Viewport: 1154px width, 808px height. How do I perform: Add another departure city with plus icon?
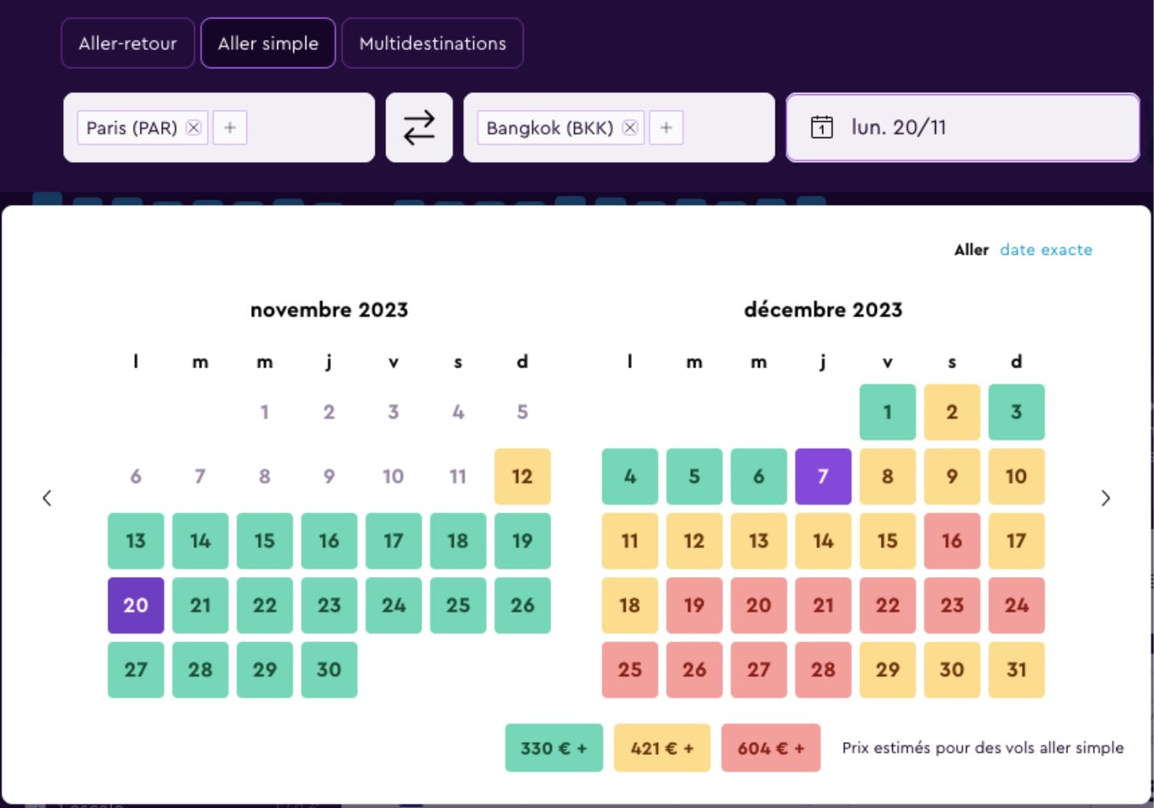tap(230, 127)
